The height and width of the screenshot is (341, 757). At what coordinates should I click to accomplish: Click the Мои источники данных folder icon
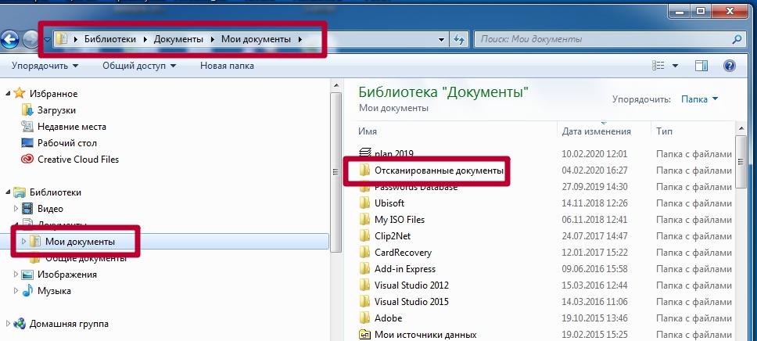pyautogui.click(x=365, y=334)
